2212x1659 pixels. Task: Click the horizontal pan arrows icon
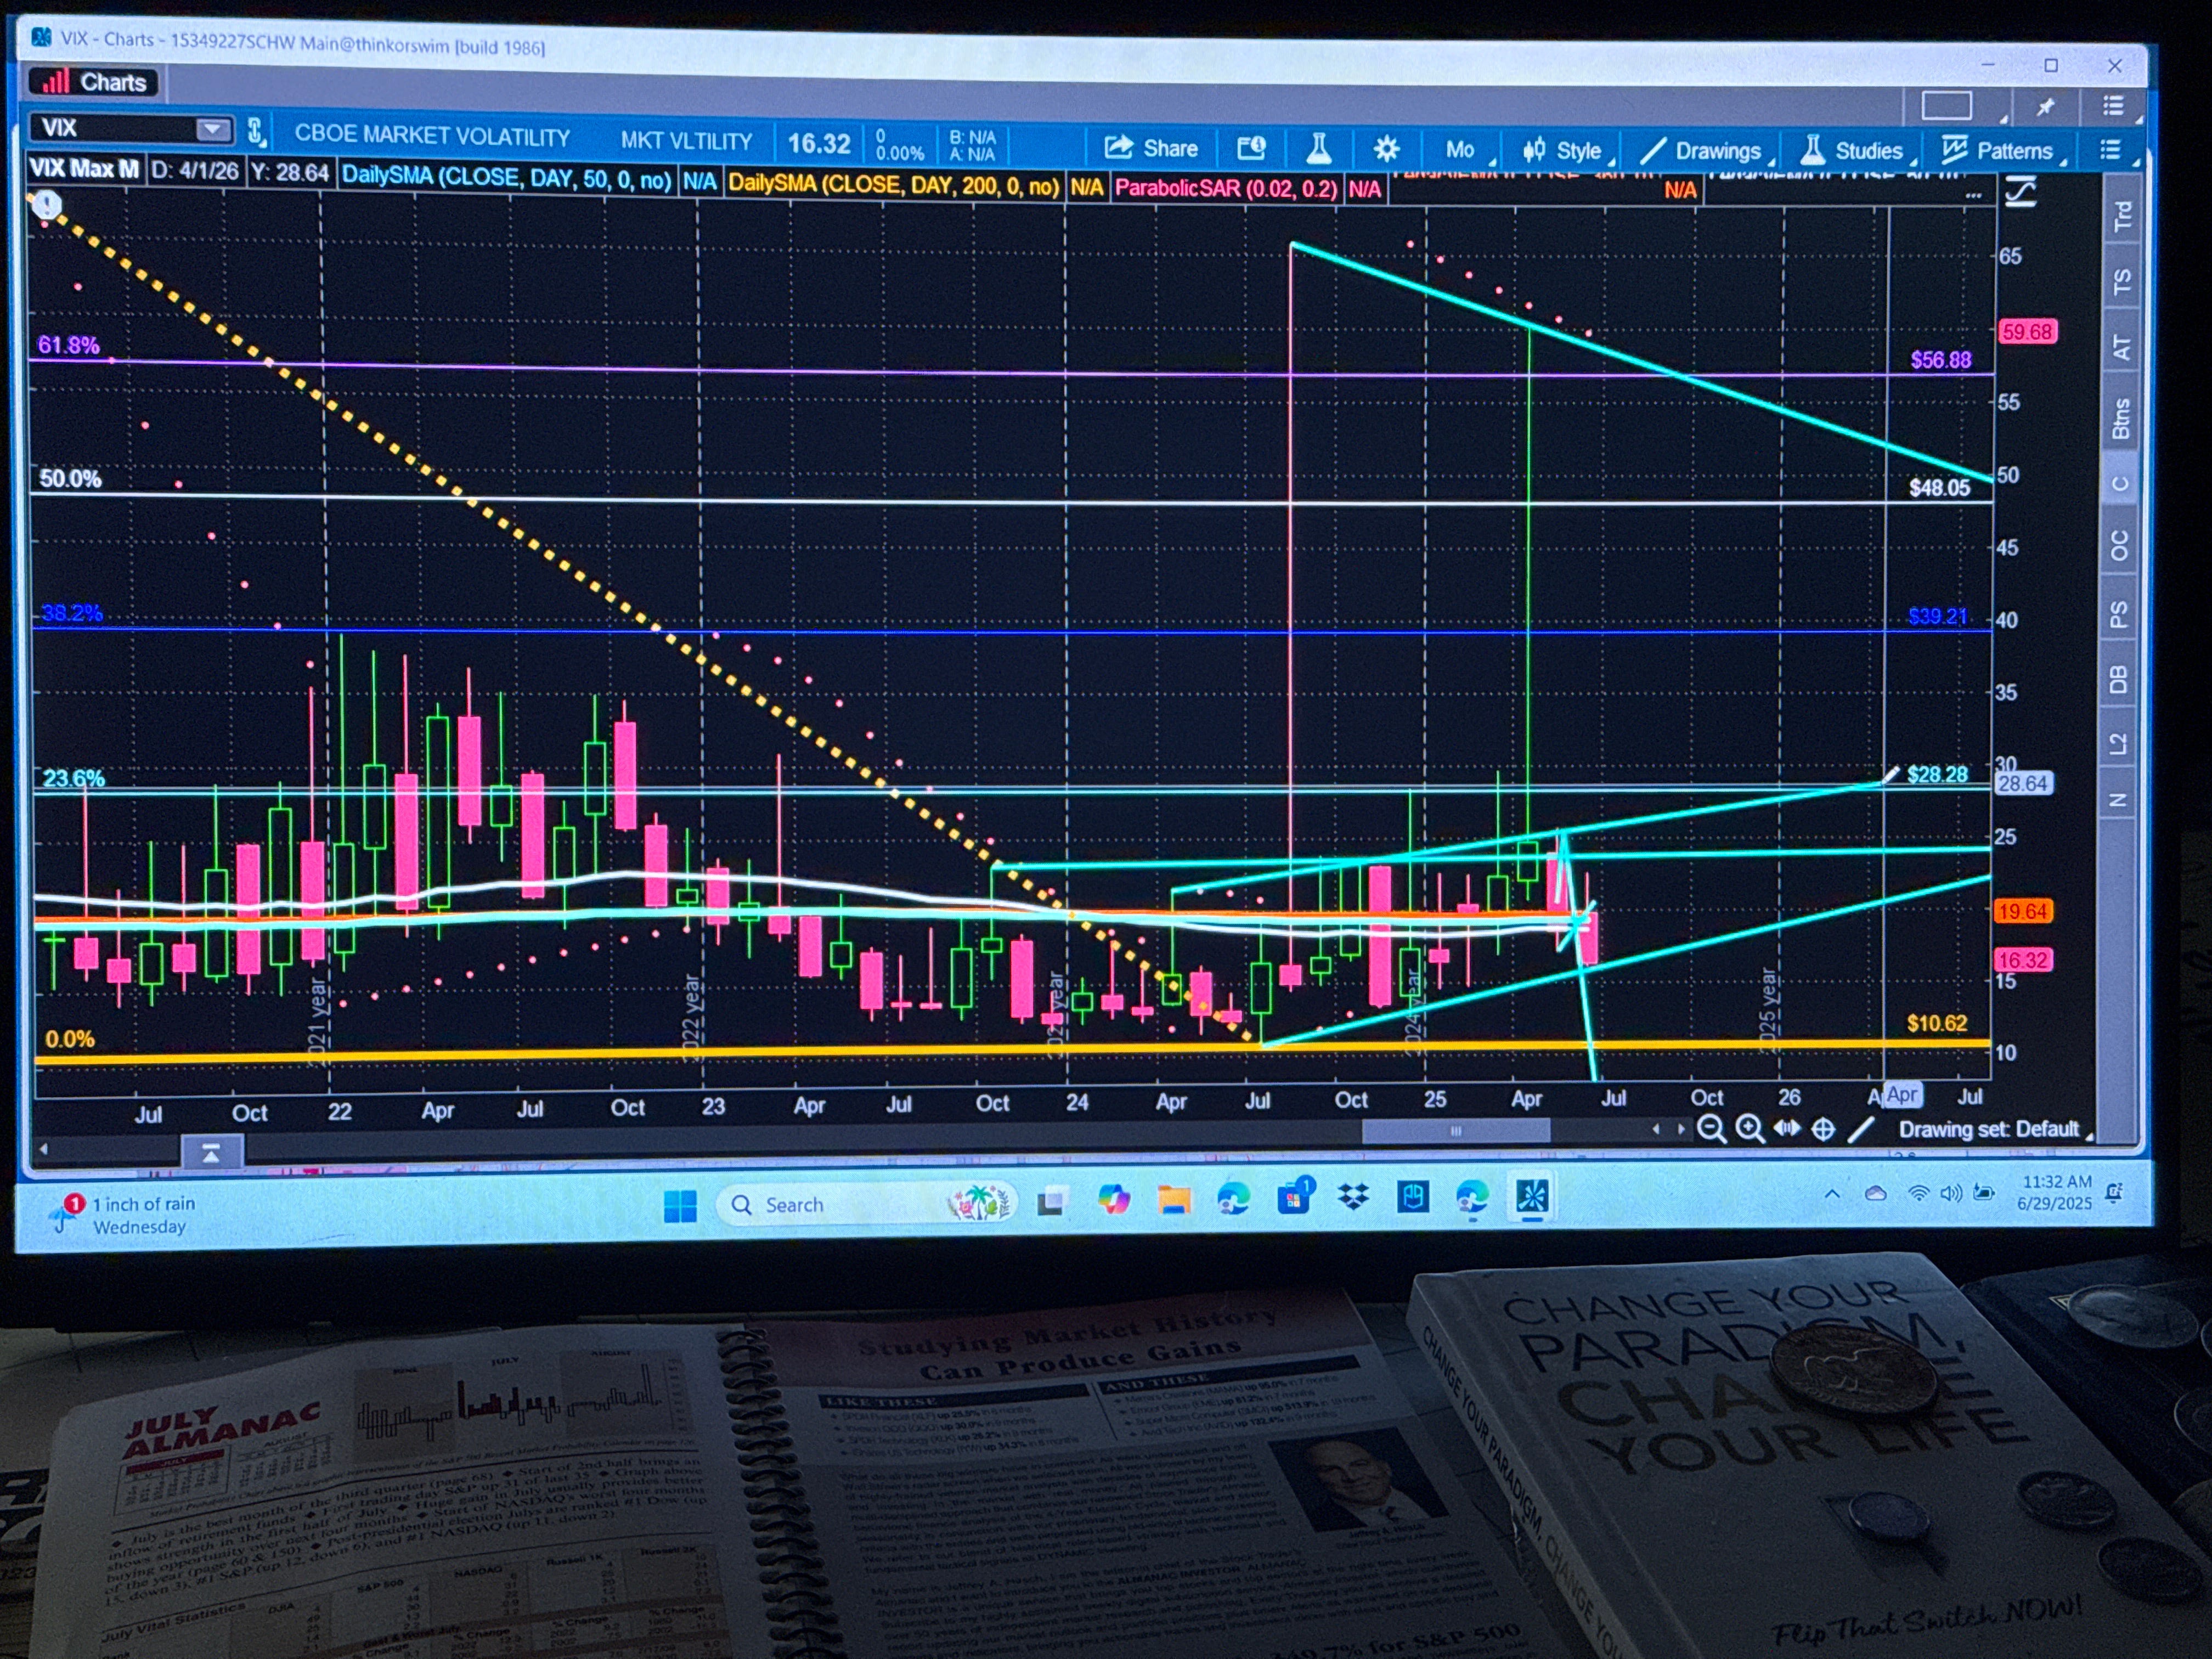click(1787, 1129)
